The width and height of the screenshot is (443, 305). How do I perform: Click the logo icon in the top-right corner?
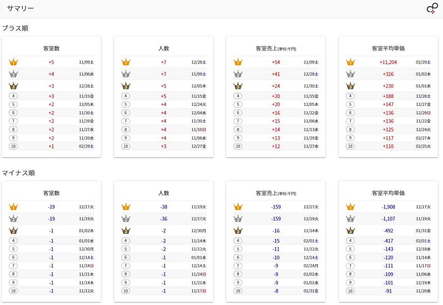[432, 8]
